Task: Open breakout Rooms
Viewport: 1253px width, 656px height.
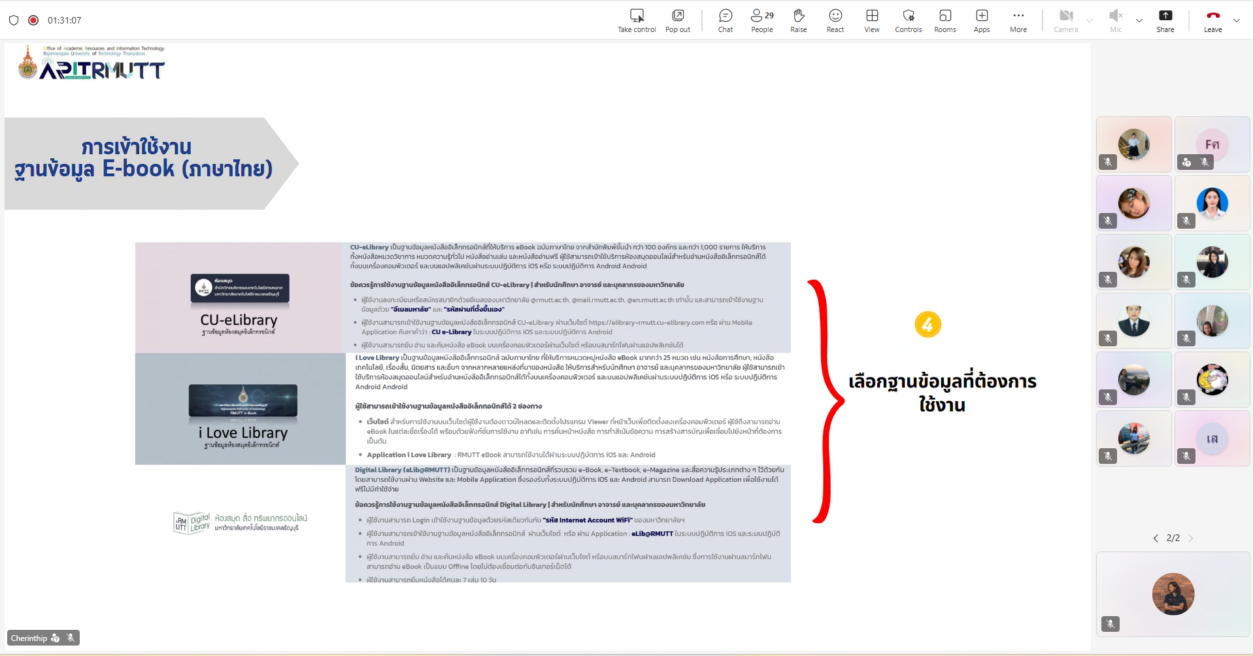Action: point(944,20)
